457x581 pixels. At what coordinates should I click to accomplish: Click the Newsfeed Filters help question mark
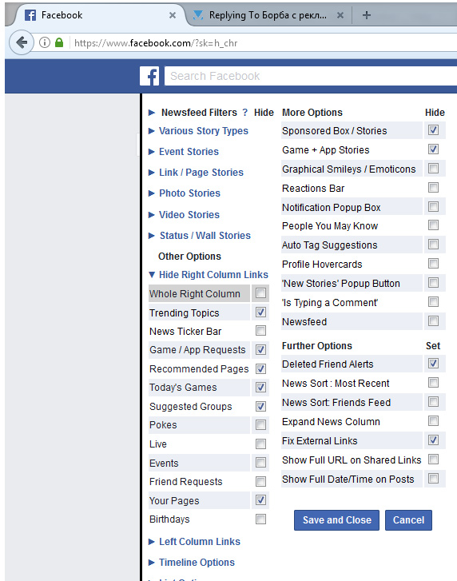click(244, 112)
